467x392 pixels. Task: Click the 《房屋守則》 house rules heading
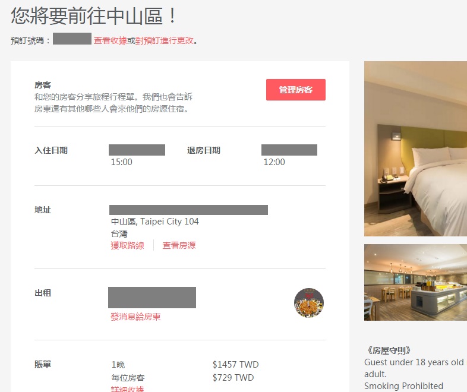pyautogui.click(x=389, y=350)
